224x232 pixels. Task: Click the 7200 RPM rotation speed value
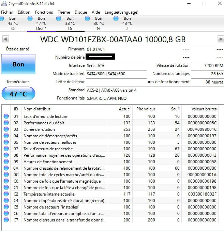pyautogui.click(x=207, y=65)
